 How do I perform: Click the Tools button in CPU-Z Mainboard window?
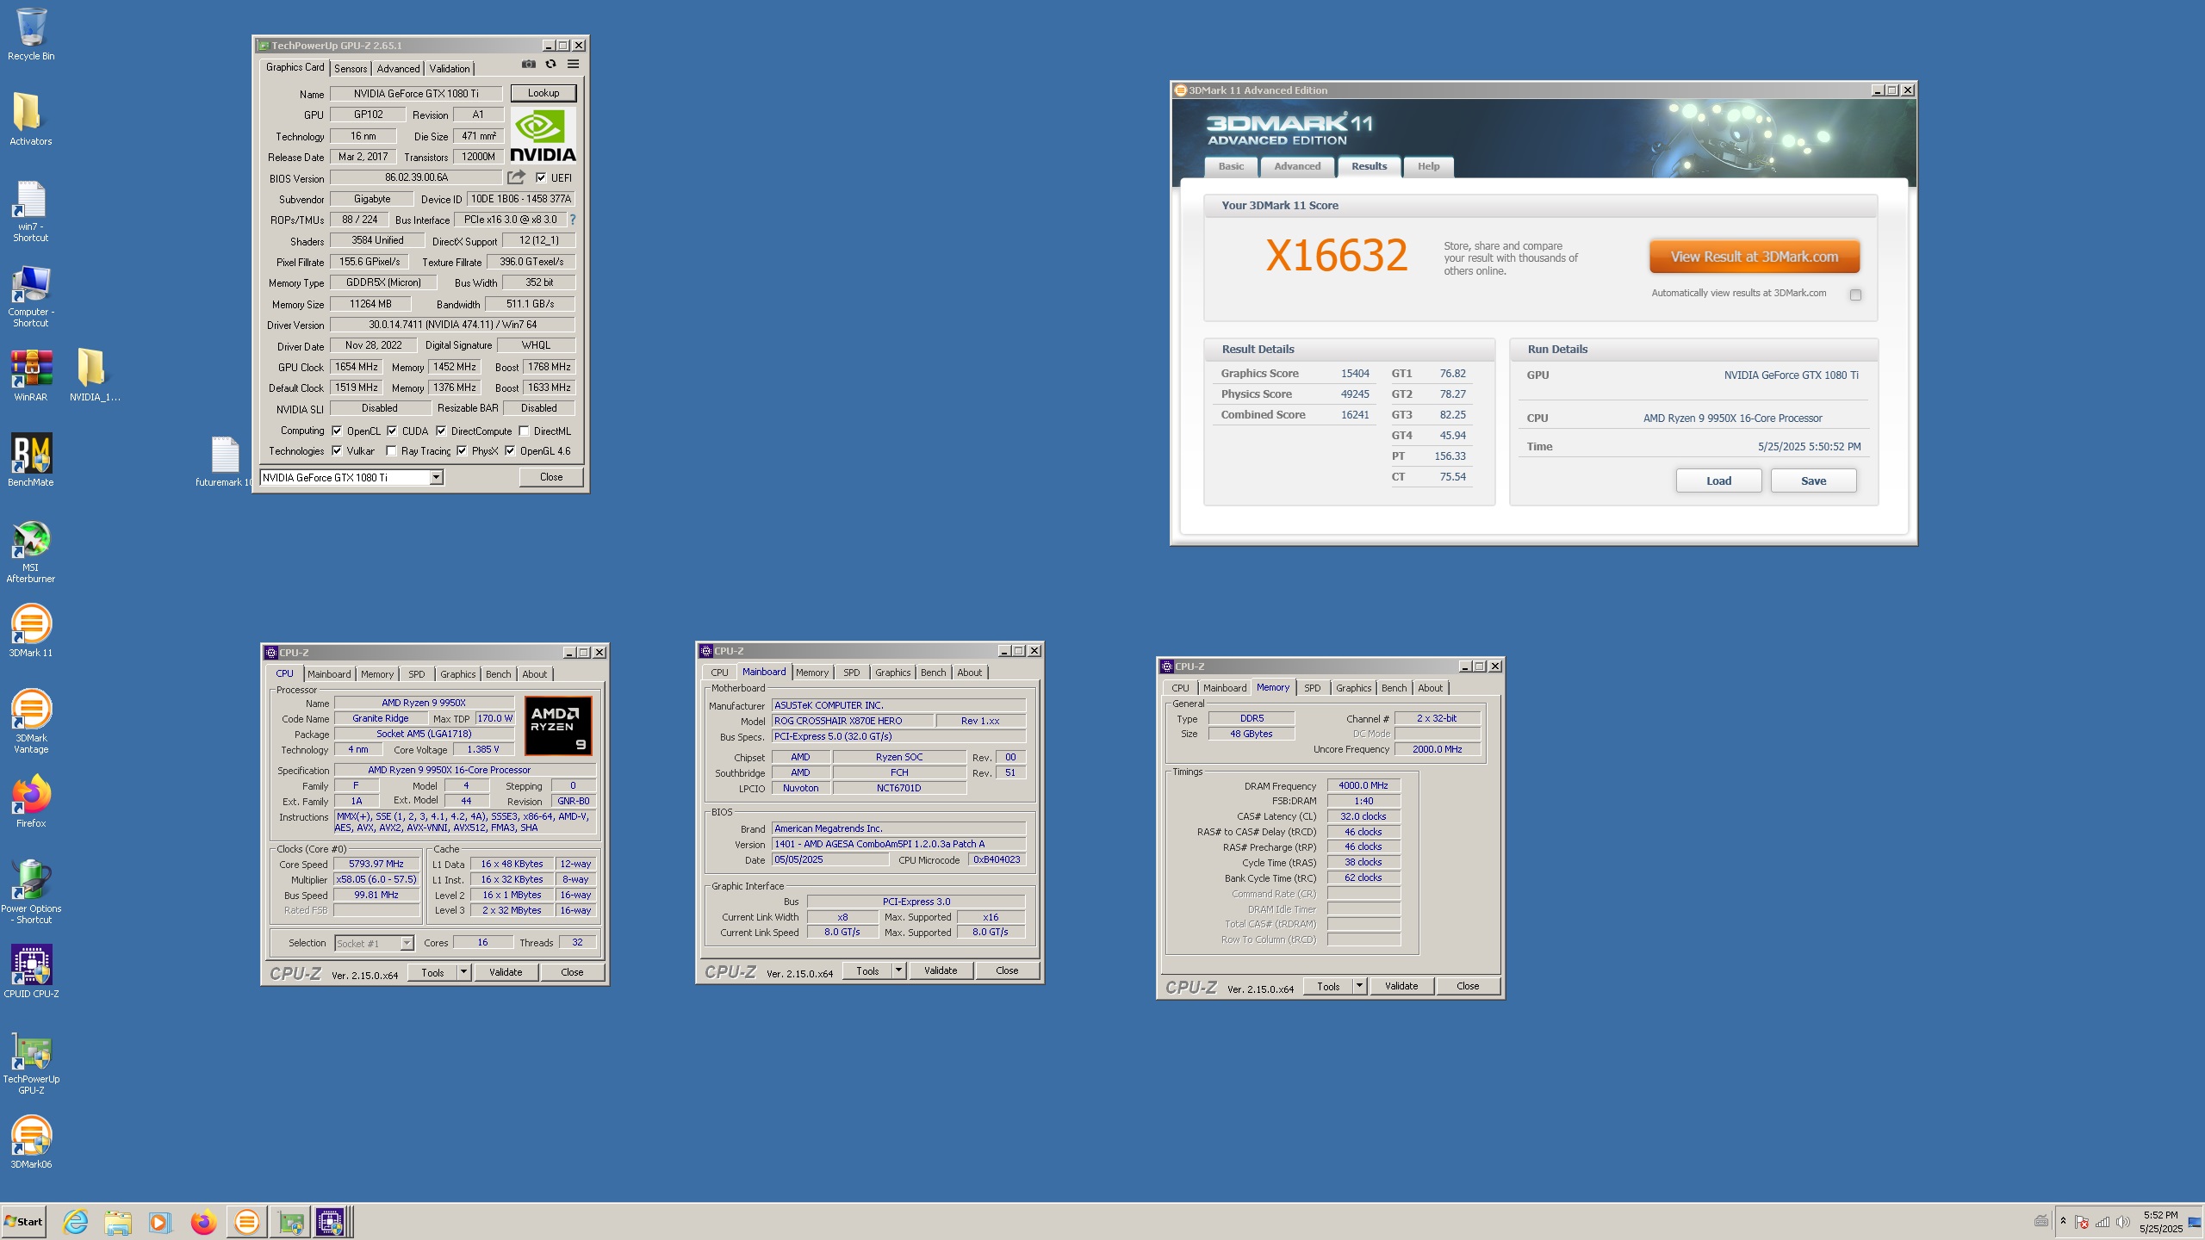(867, 970)
